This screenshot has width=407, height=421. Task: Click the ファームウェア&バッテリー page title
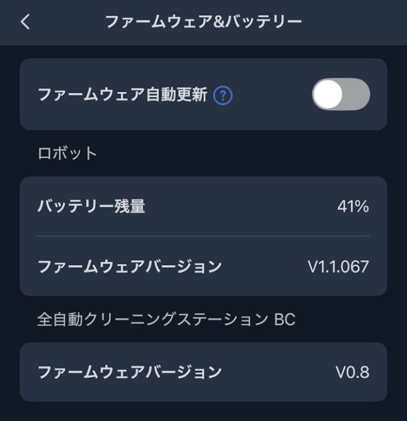click(x=203, y=22)
